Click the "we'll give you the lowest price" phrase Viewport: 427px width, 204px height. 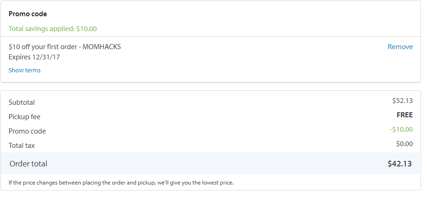(195, 183)
